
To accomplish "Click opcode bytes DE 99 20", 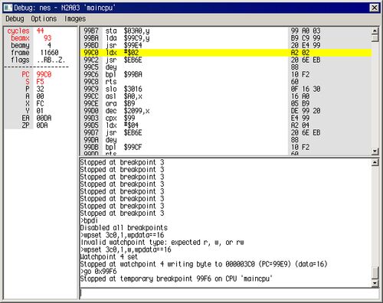I will tap(306, 111).
